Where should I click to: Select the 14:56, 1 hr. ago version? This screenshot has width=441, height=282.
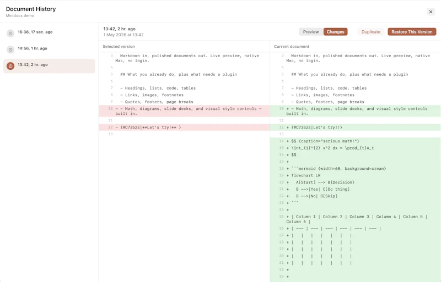pos(49,49)
